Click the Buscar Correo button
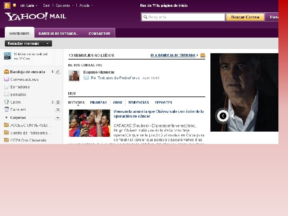 pyautogui.click(x=245, y=17)
